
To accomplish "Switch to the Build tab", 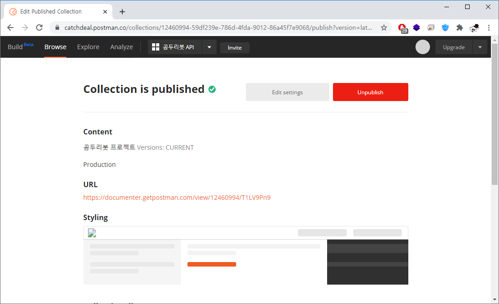I will coord(20,47).
